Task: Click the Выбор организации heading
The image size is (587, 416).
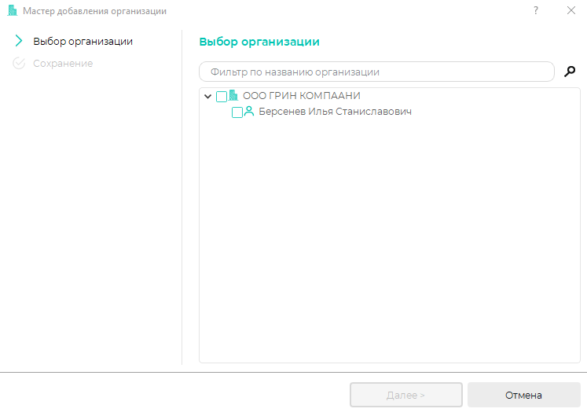Action: pos(259,42)
